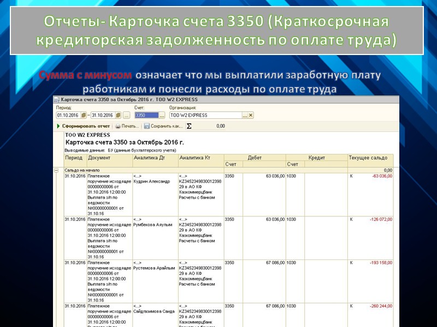Screen dimensions: 437x327
Task: Click document text in Рустемова Арайлым row
Action: (x=109, y=281)
